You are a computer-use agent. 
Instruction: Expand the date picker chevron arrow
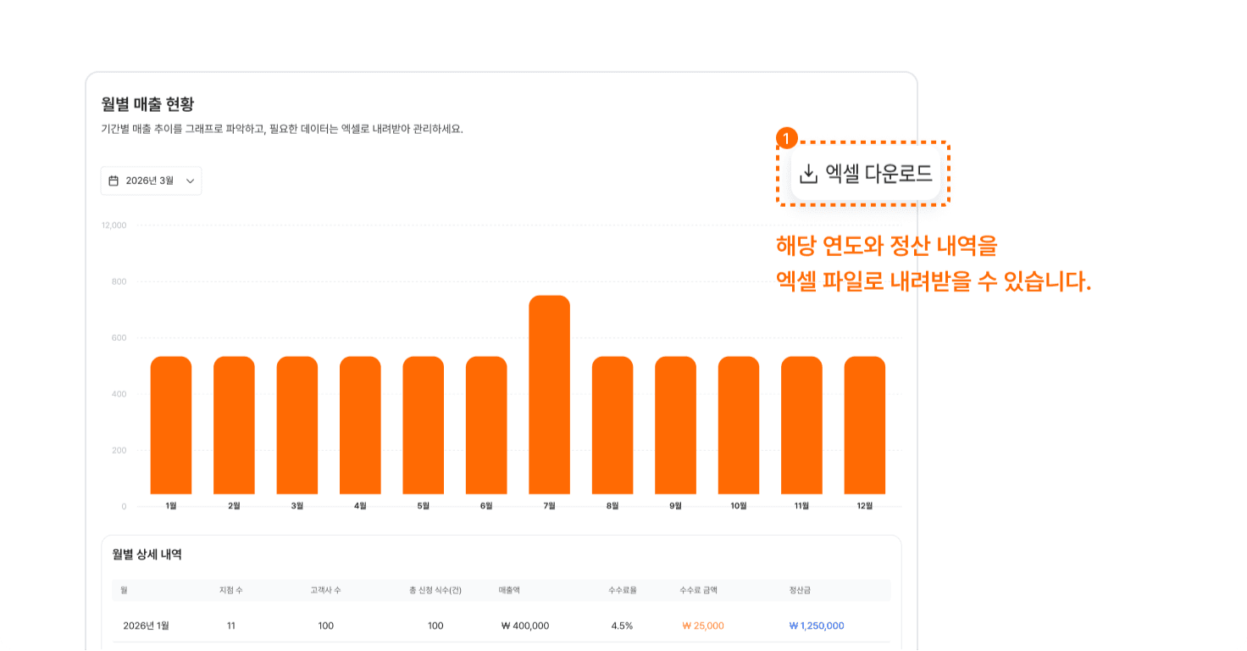[190, 181]
